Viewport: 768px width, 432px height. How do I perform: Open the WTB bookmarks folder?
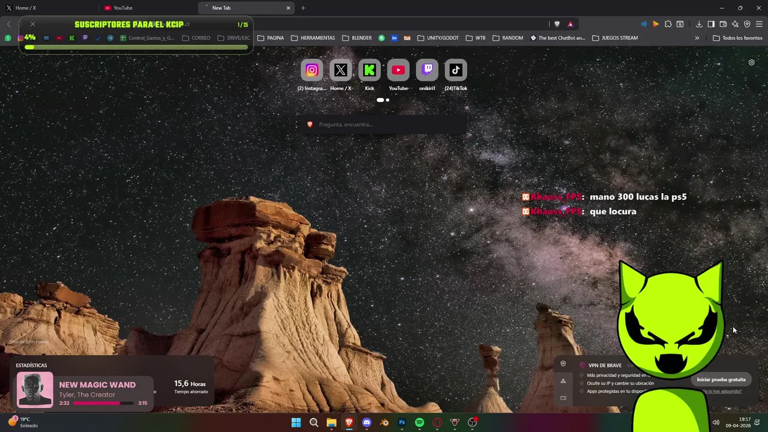475,38
